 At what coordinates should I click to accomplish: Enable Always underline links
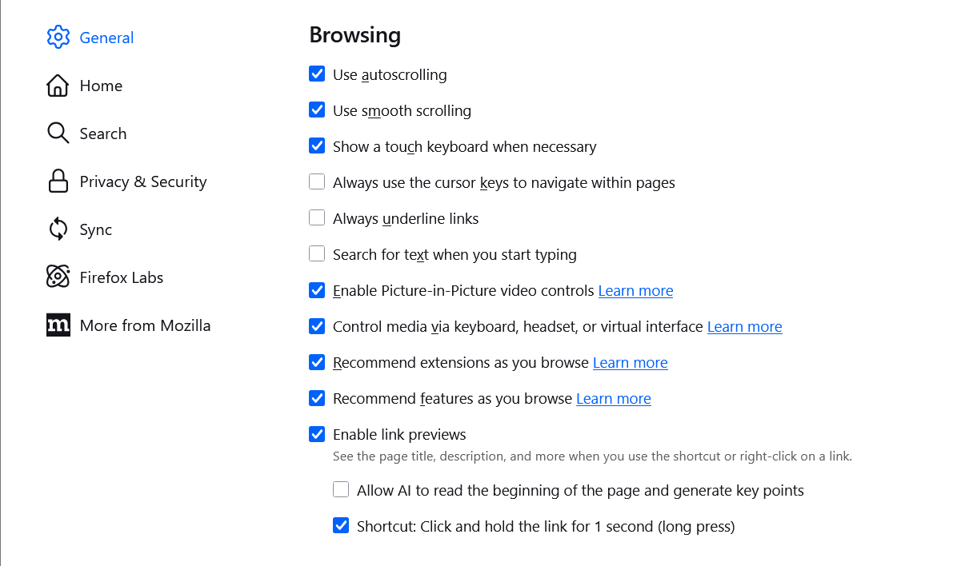(317, 218)
